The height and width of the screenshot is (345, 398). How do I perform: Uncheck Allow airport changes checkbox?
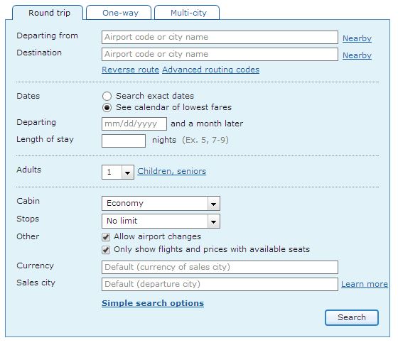pos(106,237)
